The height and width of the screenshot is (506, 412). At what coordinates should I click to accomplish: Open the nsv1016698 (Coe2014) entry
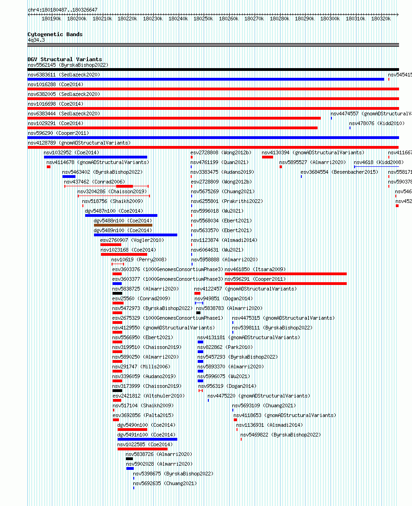[56, 104]
